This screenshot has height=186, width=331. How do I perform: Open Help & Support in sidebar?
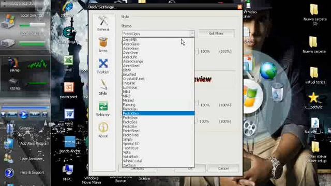coord(24,173)
